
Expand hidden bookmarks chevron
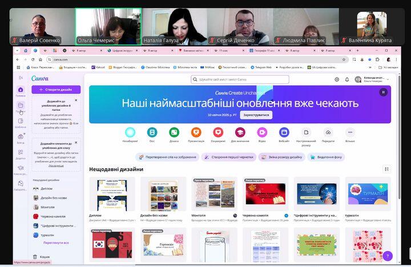[x=370, y=67]
